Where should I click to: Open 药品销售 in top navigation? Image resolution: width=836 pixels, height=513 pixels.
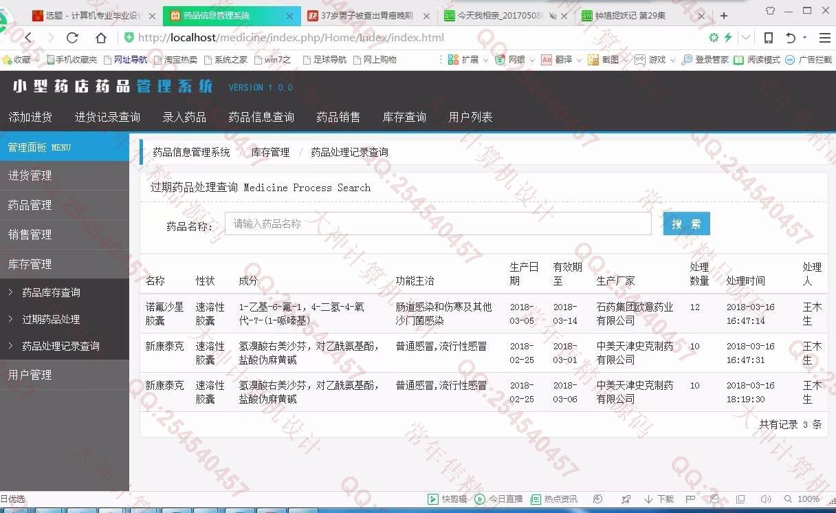pyautogui.click(x=338, y=117)
